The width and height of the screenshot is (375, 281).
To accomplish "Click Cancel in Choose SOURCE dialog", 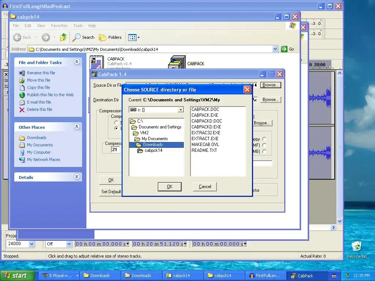I will pyautogui.click(x=205, y=187).
